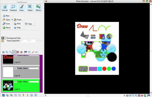Click the fixed size lock icon
Screen dimensions: 152x97
click(3, 41)
